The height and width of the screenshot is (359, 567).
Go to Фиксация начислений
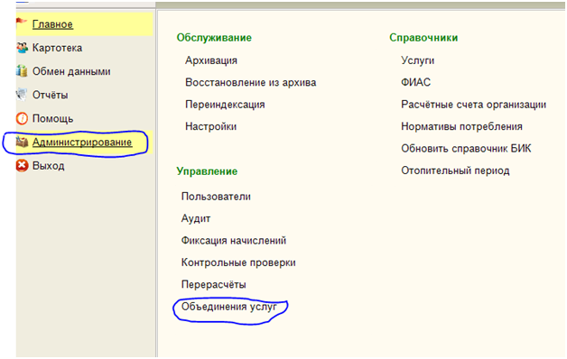coord(234,241)
